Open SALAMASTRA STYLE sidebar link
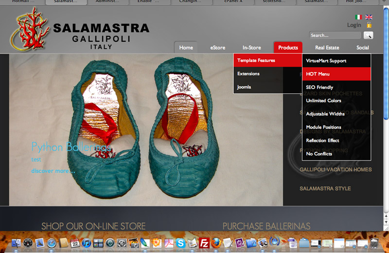This screenshot has width=389, height=253. pos(325,188)
